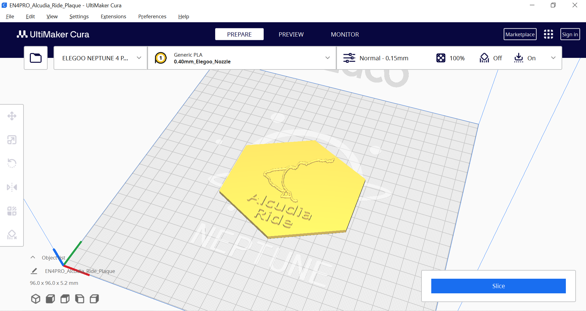Click the pencil edit icon beside model name
This screenshot has width=586, height=311.
coord(34,271)
